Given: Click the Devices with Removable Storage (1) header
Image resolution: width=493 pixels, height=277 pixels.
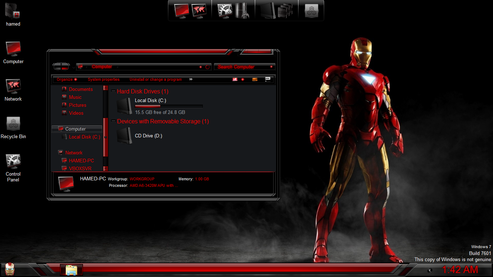Looking at the screenshot, I should pos(163,122).
